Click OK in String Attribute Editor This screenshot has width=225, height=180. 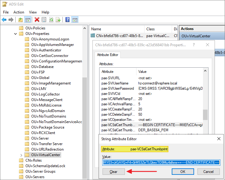click(183, 171)
